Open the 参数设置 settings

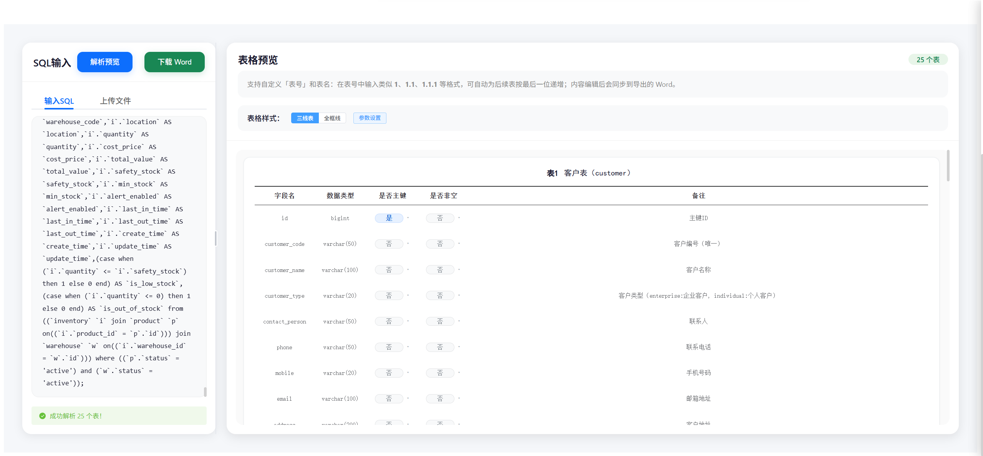tap(370, 118)
